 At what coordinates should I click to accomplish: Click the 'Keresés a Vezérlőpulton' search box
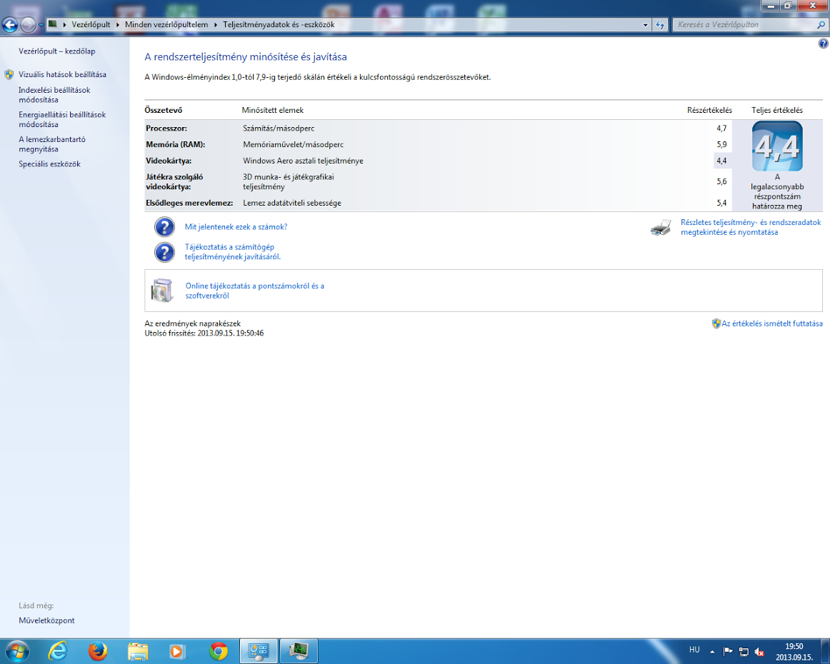coord(745,24)
